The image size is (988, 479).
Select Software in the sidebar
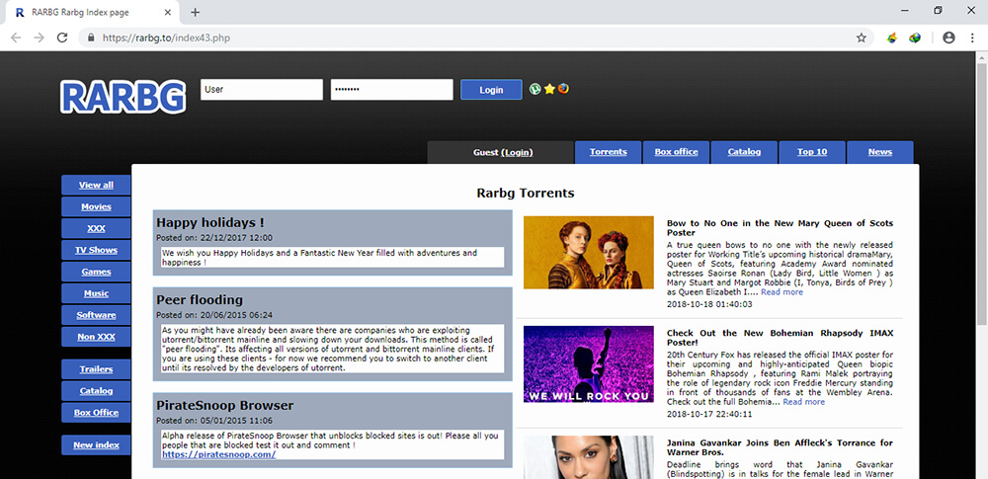tap(96, 315)
